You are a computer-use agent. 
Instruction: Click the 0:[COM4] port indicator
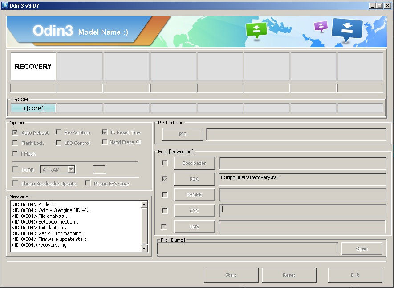pos(33,108)
